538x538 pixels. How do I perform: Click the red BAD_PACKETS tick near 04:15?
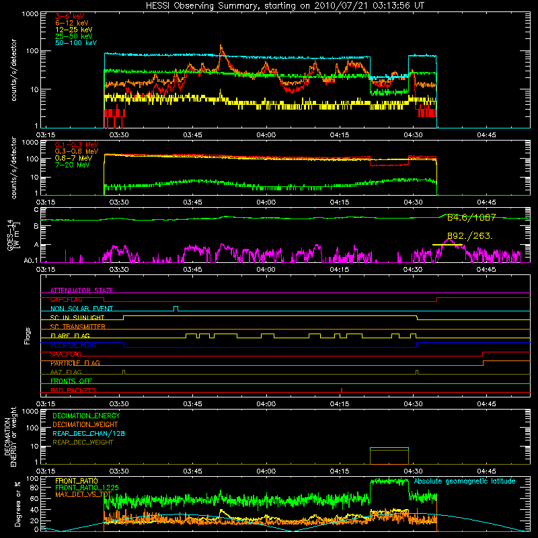coord(342,390)
